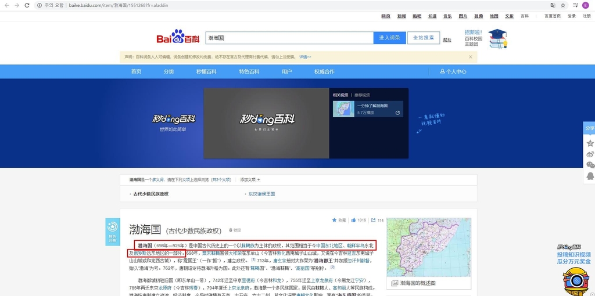Image resolution: width=595 pixels, height=296 pixels.
Task: Click the replay icon on related video
Action: [397, 113]
